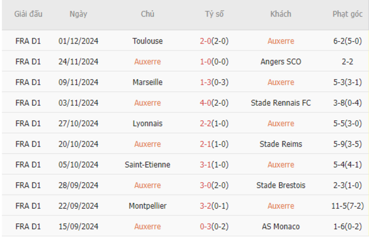Click the 0-3 score versus AS Monaco
This screenshot has width=369, height=237.
pos(206,227)
